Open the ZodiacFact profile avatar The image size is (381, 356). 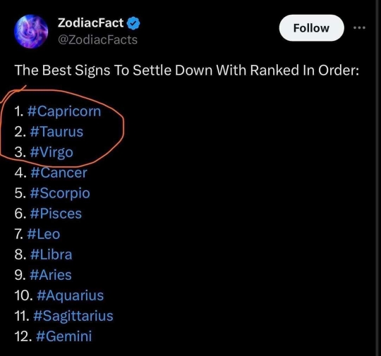31,32
